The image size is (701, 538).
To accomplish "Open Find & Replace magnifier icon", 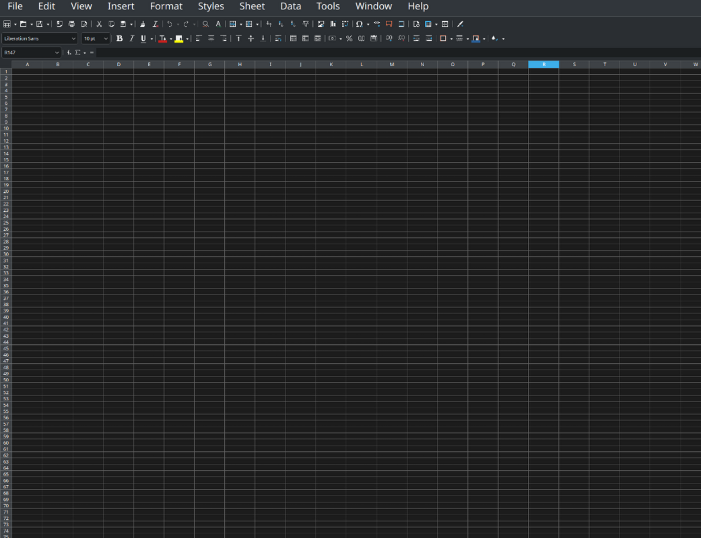I will click(206, 24).
